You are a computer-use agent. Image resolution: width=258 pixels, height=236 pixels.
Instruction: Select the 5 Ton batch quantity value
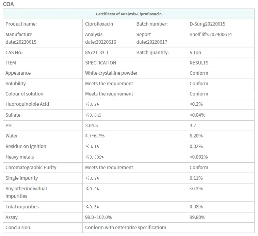pyautogui.click(x=195, y=53)
